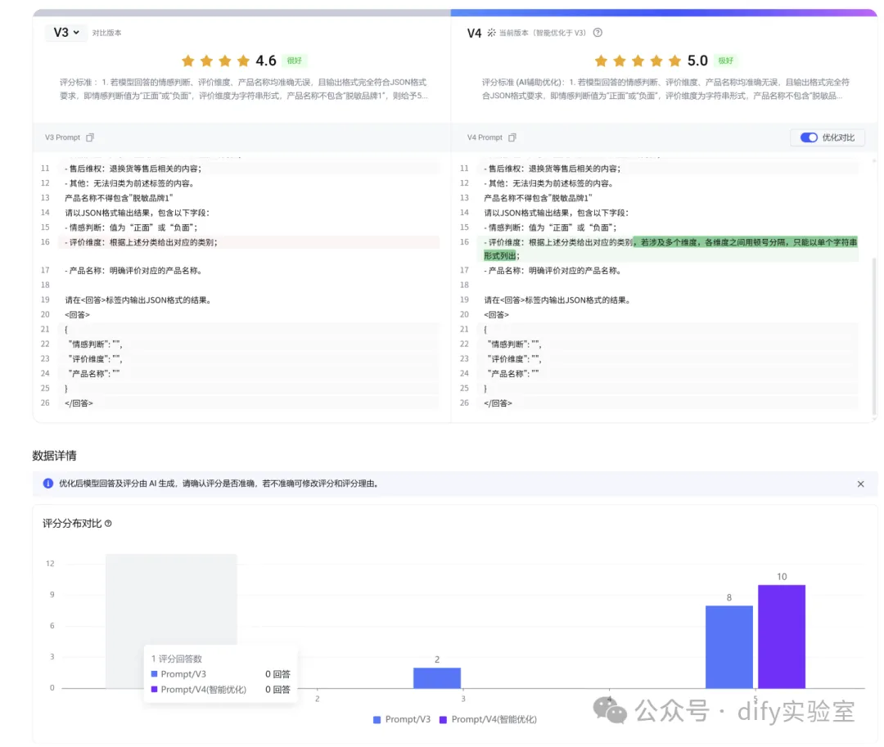The image size is (884, 747).
Task: Toggle Prompt/V4(智能优化) series in chart legend
Action: (487, 719)
